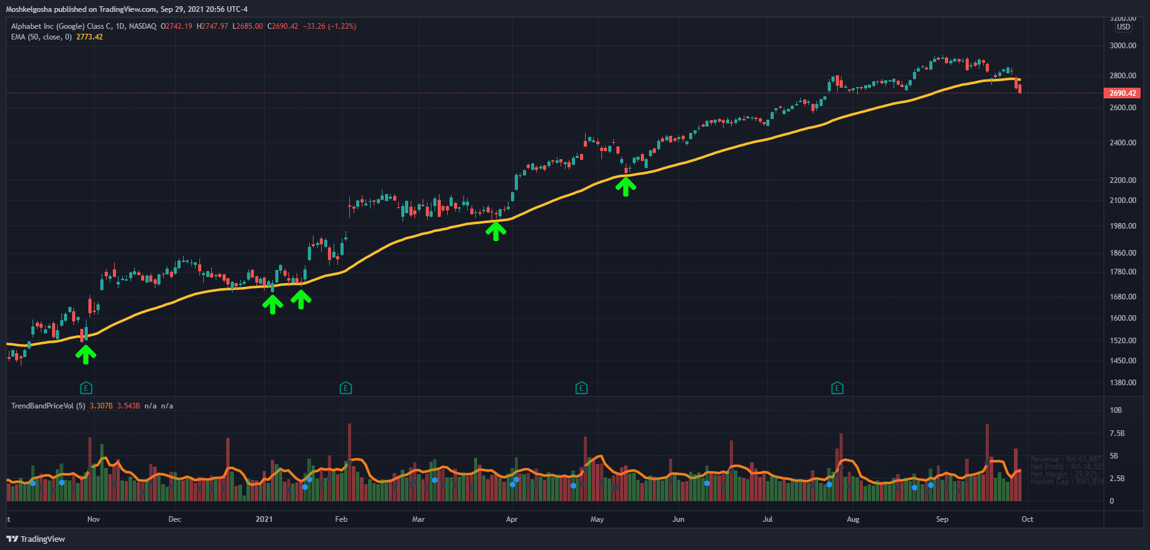This screenshot has height=550, width=1150.
Task: Click the Feb label on time axis
Action: pos(341,519)
